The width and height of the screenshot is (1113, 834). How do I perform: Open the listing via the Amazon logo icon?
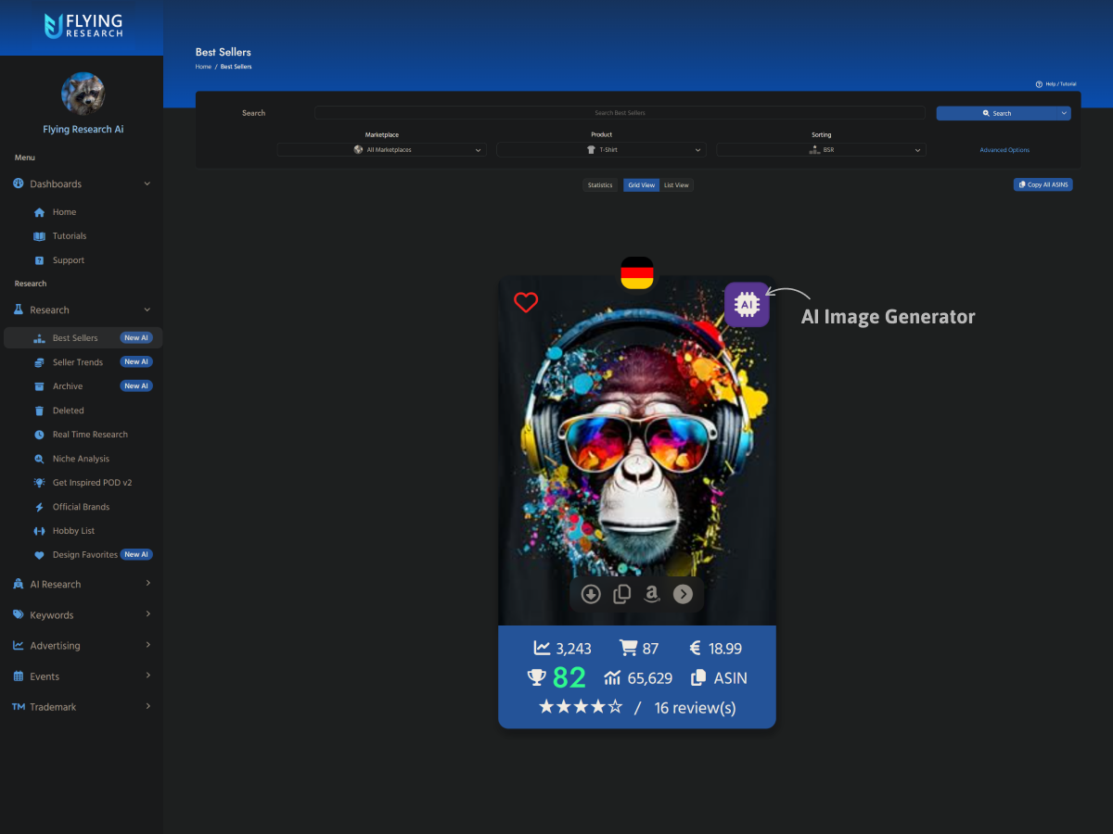pyautogui.click(x=652, y=595)
